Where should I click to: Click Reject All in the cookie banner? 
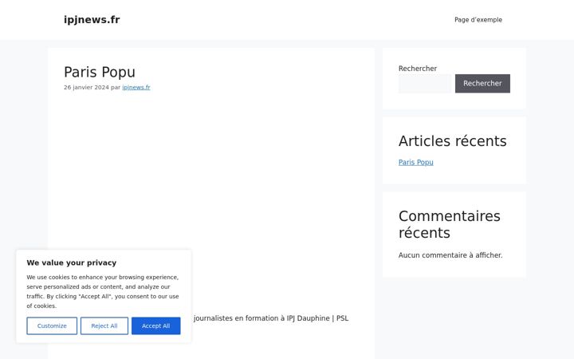point(104,325)
